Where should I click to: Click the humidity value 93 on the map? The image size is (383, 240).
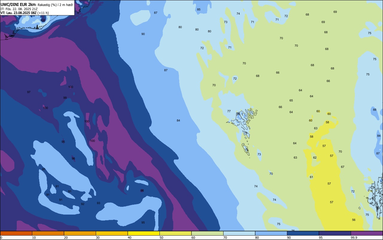pyautogui.click(x=98, y=203)
